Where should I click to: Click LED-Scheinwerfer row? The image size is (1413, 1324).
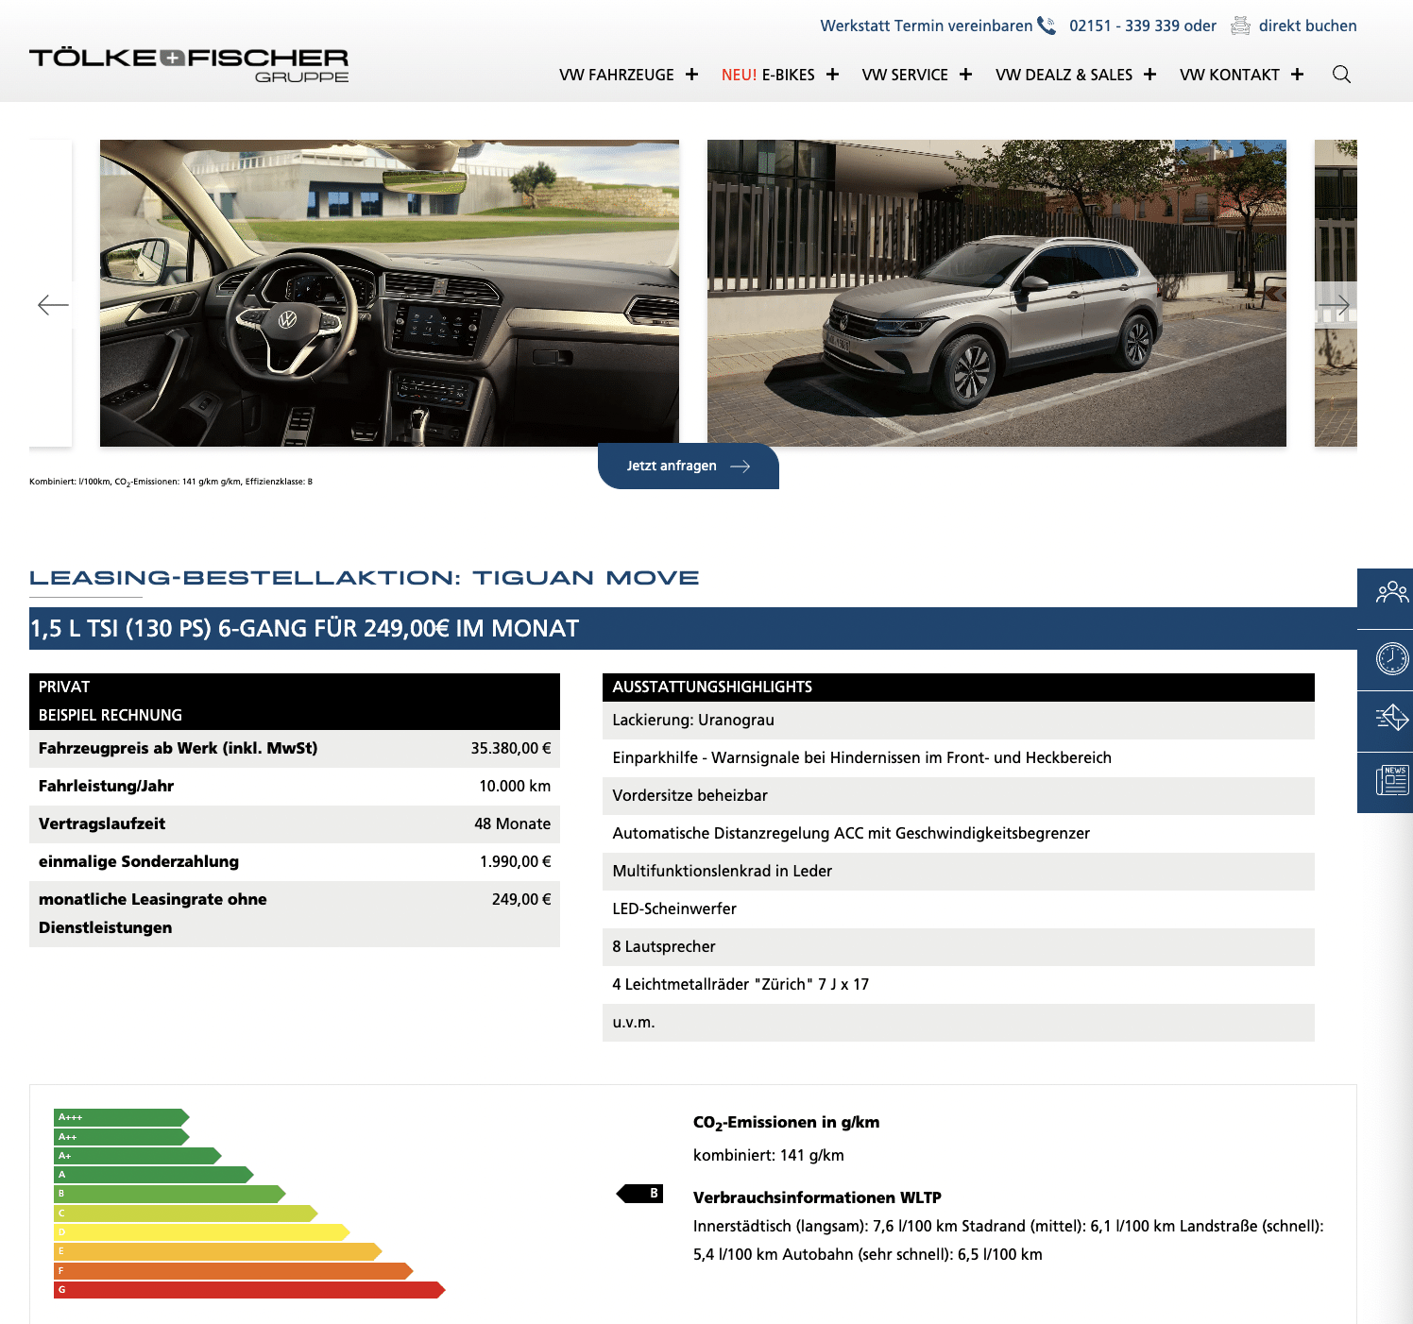(959, 909)
